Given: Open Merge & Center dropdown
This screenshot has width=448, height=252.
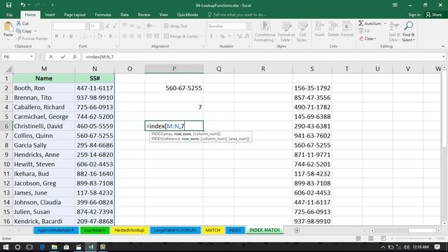Looking at the screenshot, I should point(202,36).
